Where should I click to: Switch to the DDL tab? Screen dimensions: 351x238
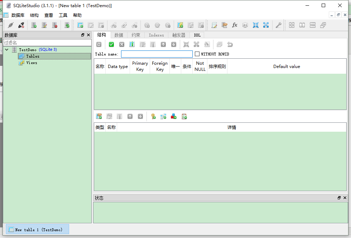[197, 35]
